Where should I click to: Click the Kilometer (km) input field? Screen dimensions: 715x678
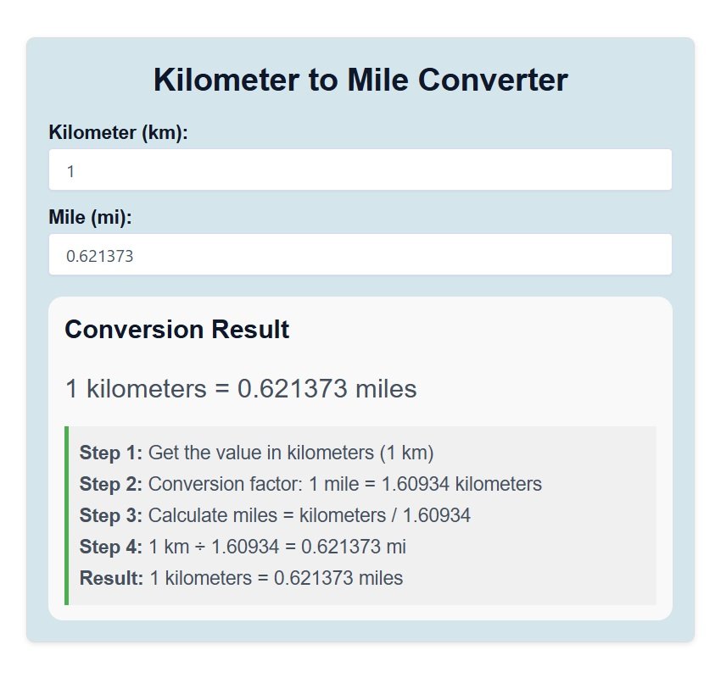click(360, 169)
